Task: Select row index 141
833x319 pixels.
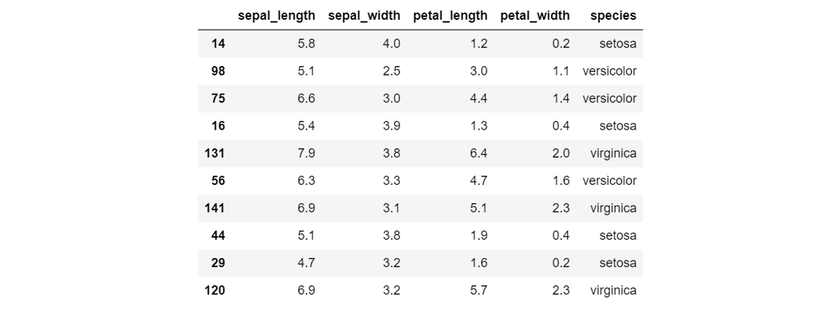Action: 215,208
